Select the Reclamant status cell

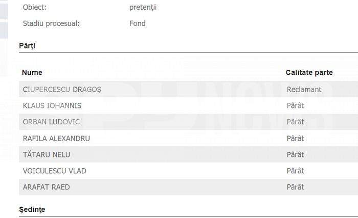point(304,90)
